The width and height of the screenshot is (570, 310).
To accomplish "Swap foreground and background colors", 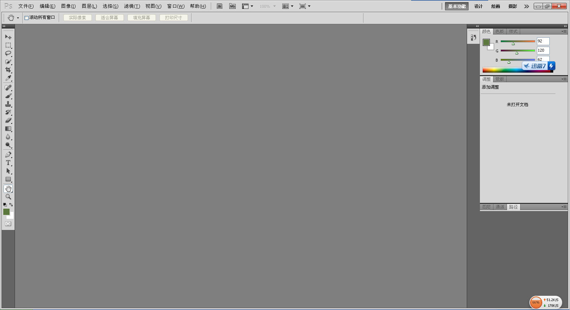I will click(11, 205).
